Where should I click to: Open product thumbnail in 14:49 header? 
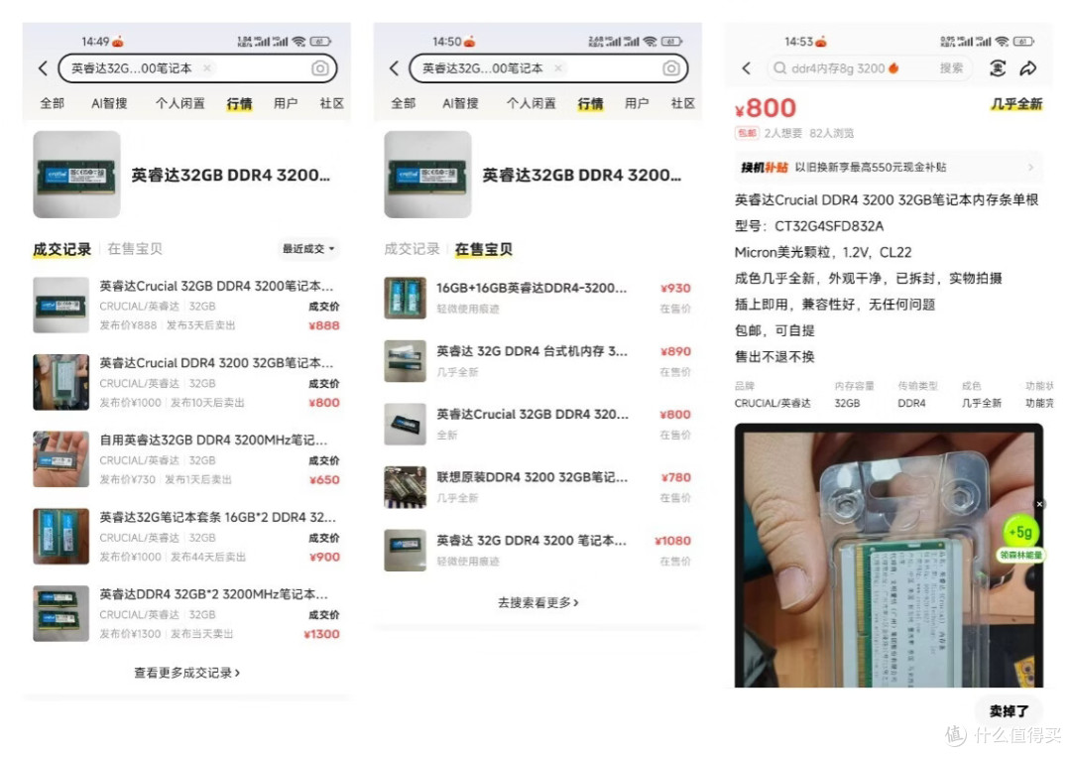pos(76,175)
